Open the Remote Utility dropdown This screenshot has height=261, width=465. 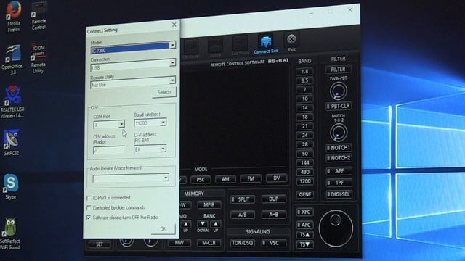[172, 80]
